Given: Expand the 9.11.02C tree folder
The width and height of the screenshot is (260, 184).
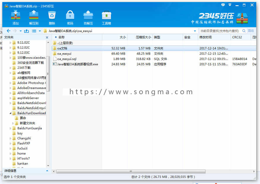Looking at the screenshot, I should (10, 43).
